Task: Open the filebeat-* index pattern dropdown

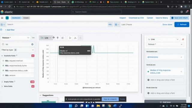Action: coord(16,38)
